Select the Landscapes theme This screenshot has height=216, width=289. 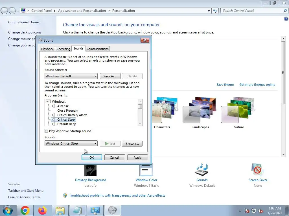click(x=200, y=113)
